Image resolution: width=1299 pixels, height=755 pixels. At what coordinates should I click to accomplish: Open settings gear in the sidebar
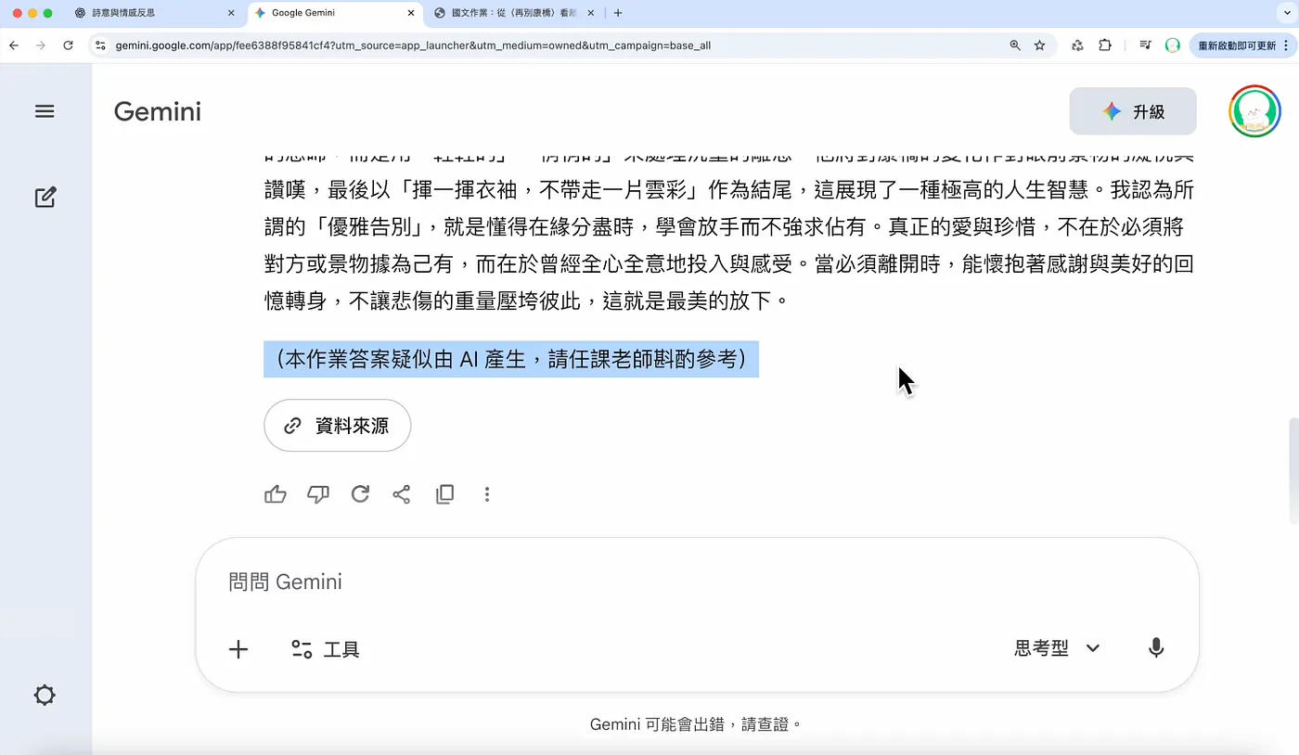[45, 696]
